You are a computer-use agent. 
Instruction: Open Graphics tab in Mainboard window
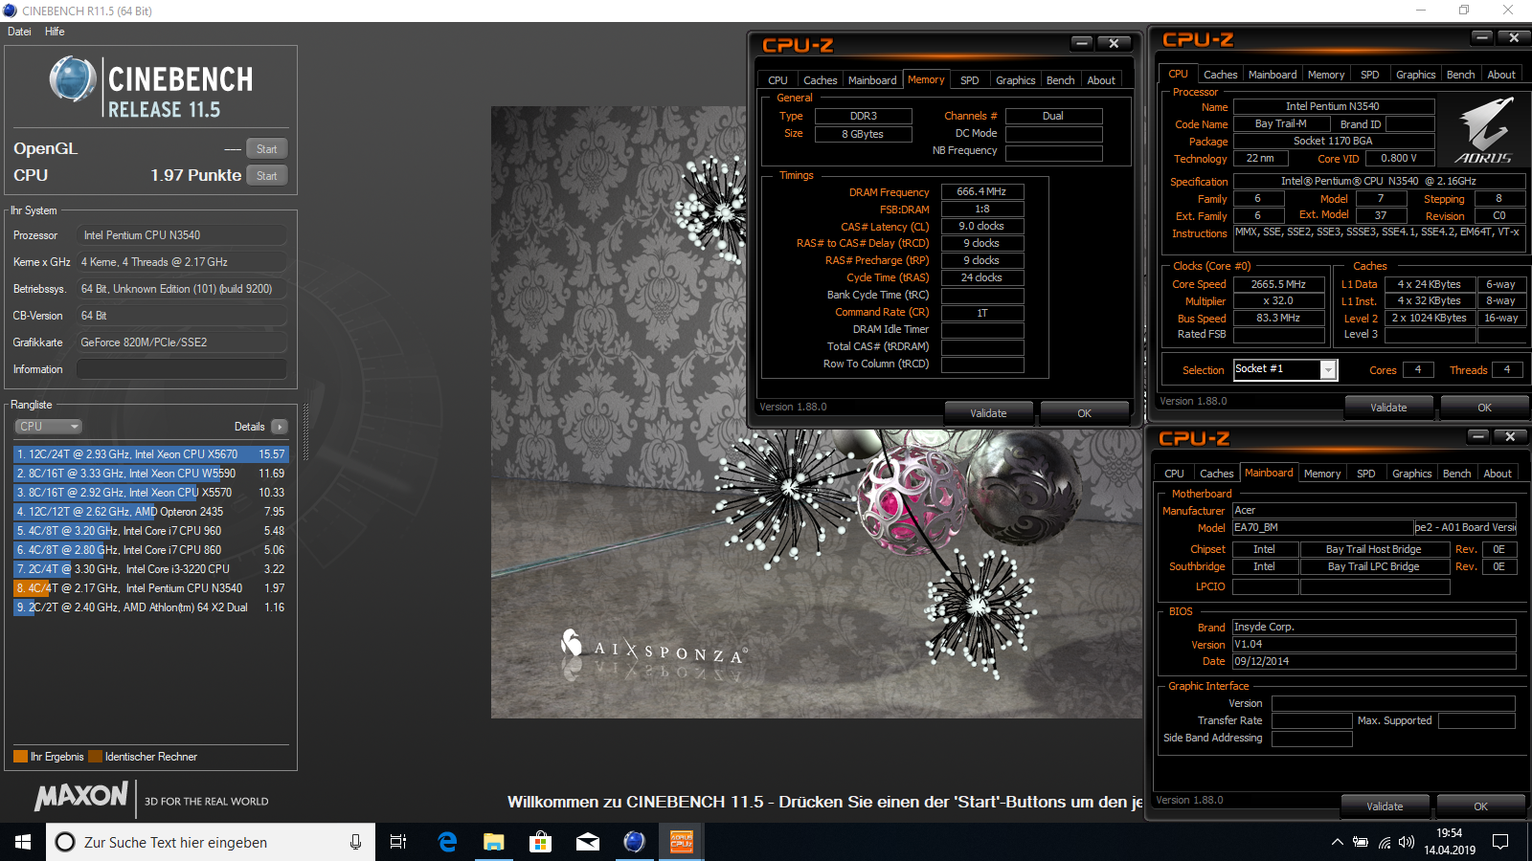1411,474
